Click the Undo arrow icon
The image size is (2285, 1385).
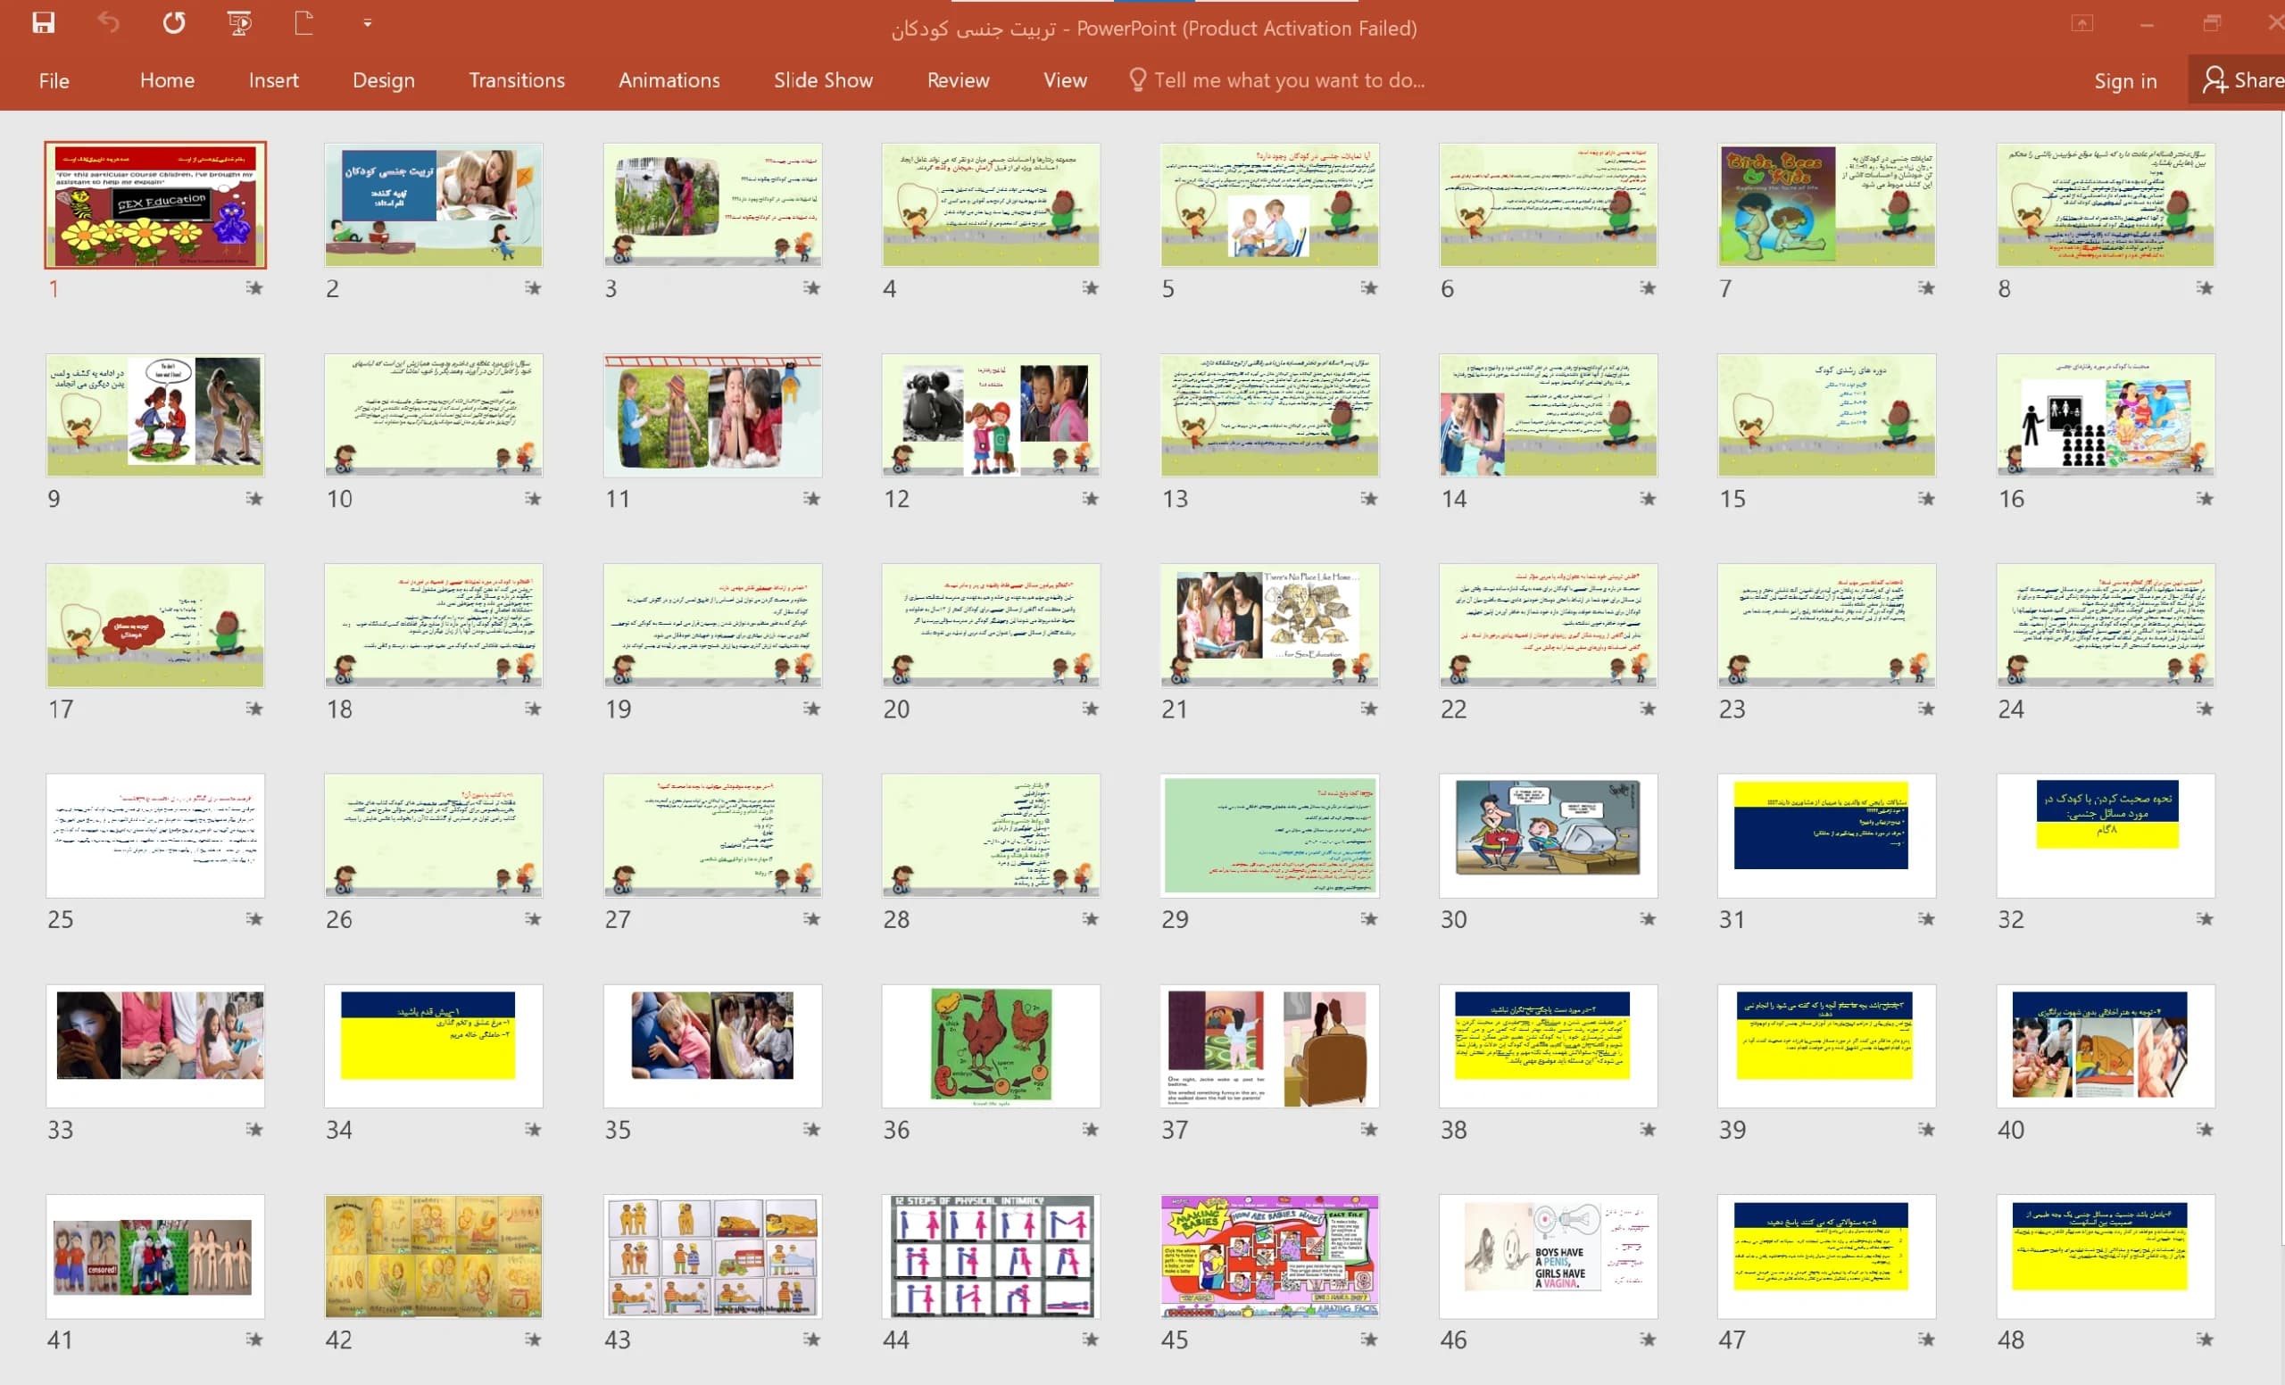pos(109,23)
